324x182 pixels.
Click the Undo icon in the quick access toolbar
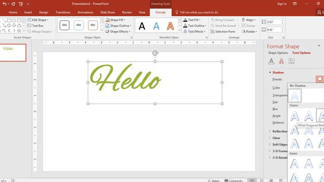(4, 4)
